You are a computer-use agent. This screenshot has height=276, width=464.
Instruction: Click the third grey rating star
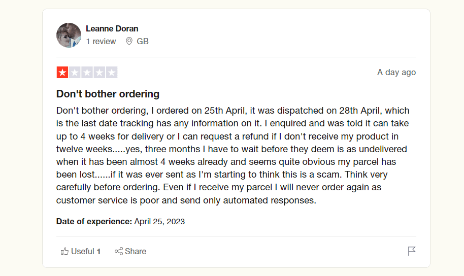(87, 73)
